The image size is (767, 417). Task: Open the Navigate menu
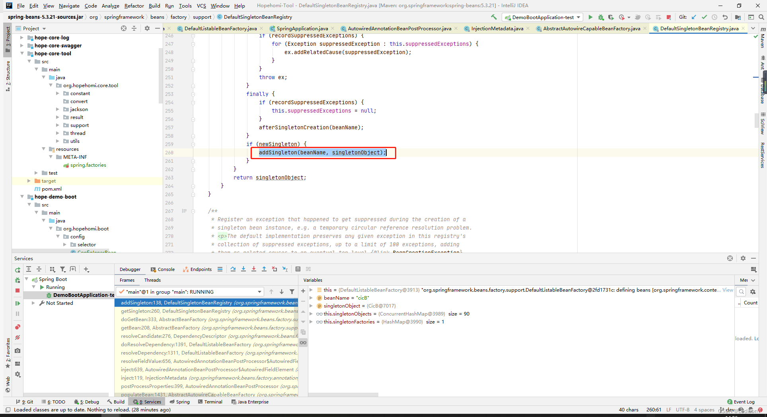69,6
